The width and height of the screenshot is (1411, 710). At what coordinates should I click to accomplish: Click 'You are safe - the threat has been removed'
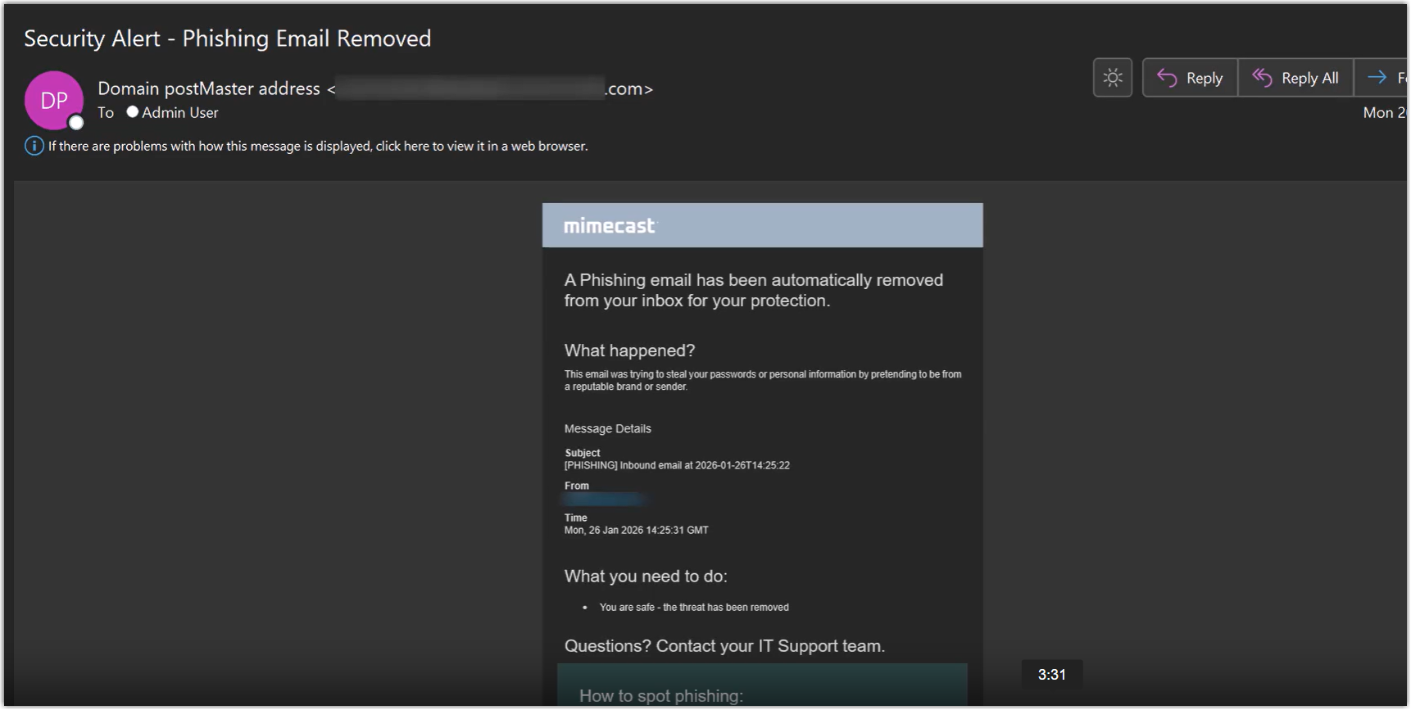pos(694,607)
